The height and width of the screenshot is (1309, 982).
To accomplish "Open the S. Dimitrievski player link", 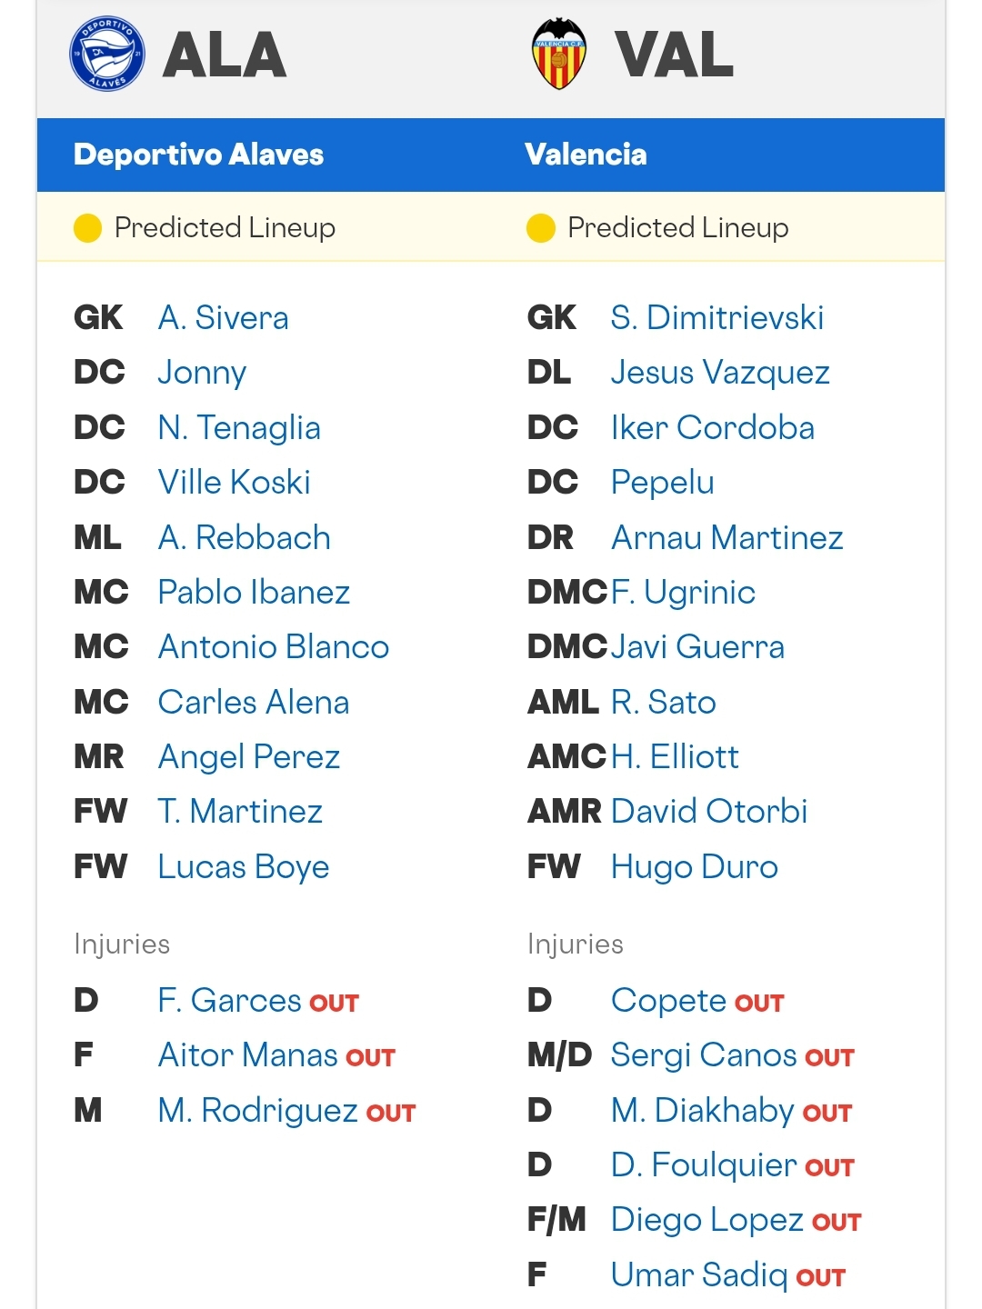I will point(717,318).
